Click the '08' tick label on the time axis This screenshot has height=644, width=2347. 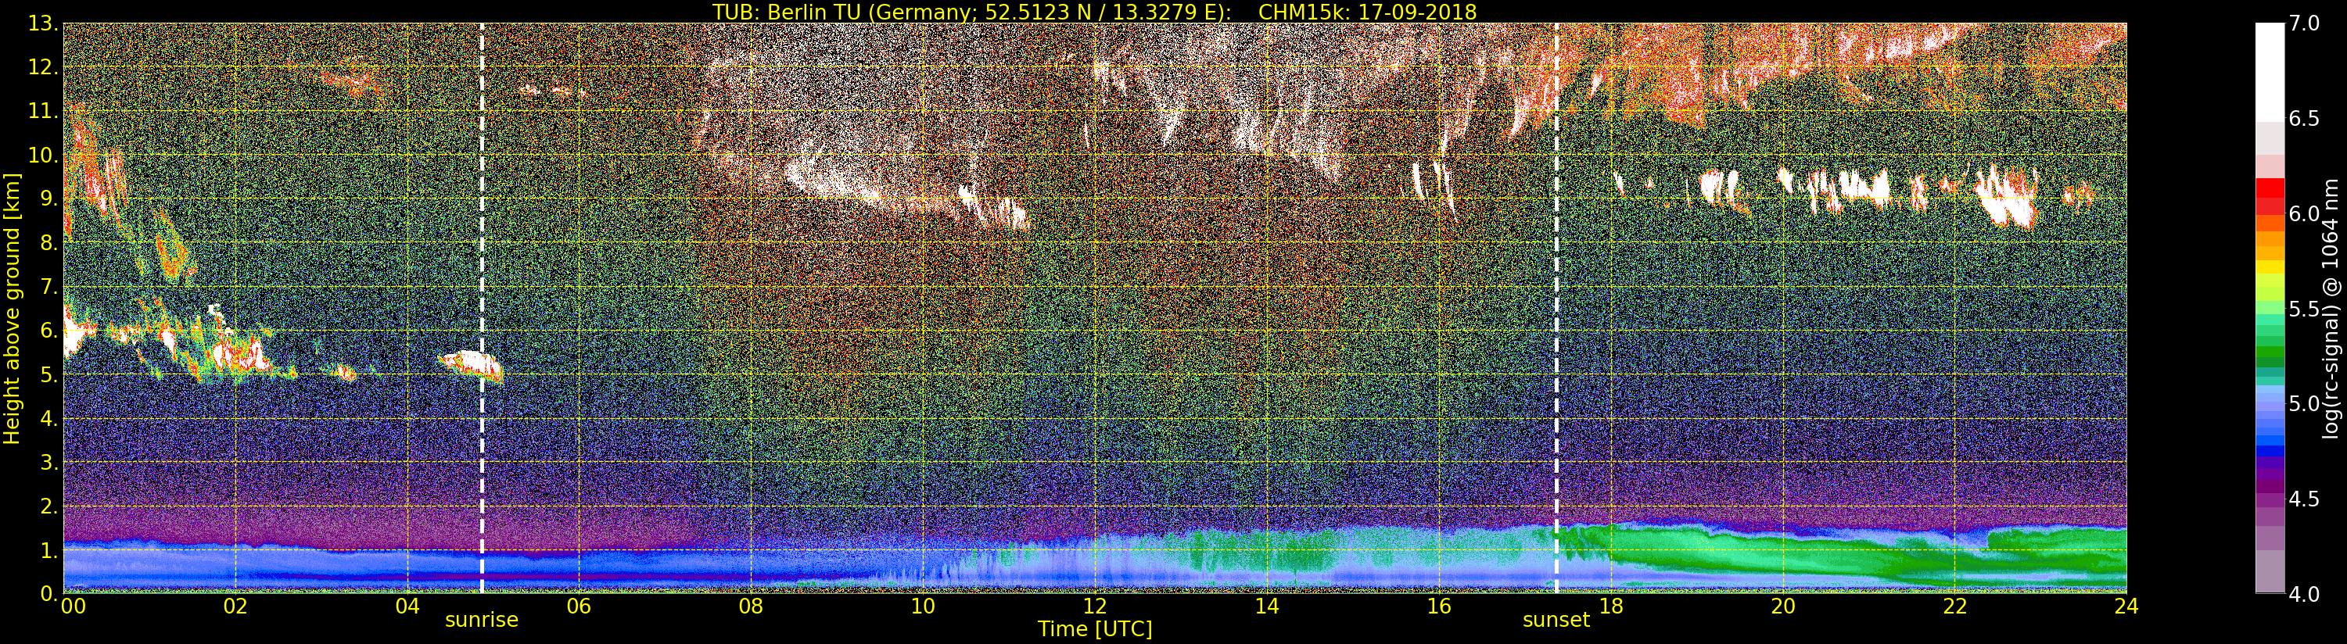tap(751, 606)
